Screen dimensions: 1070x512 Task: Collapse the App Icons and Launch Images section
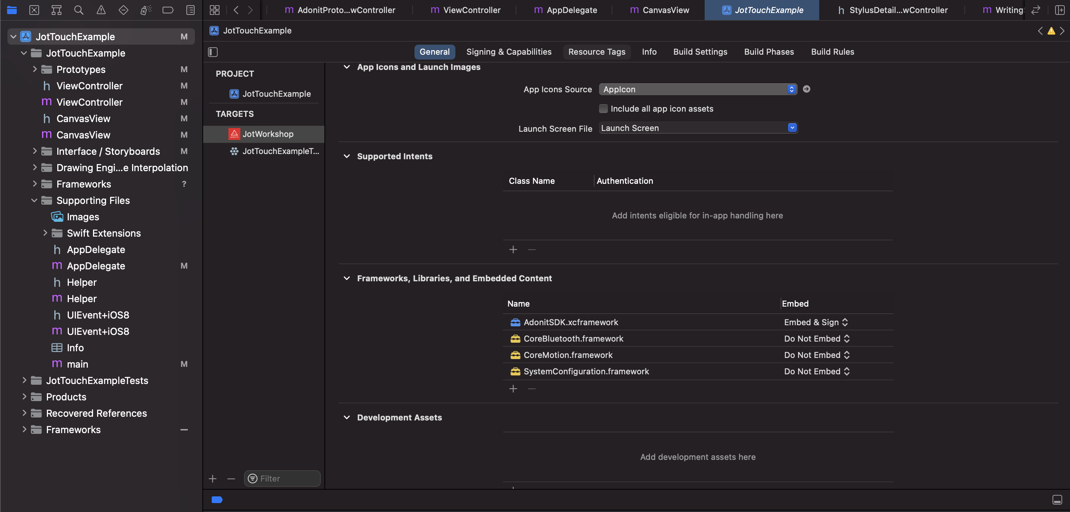click(x=346, y=68)
